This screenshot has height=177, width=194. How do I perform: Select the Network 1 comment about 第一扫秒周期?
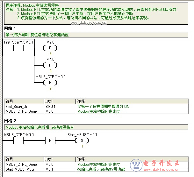[x=37, y=35]
